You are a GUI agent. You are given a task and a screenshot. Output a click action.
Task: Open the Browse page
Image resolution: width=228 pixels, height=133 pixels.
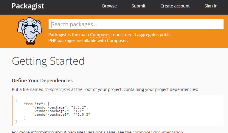pos(109,6)
